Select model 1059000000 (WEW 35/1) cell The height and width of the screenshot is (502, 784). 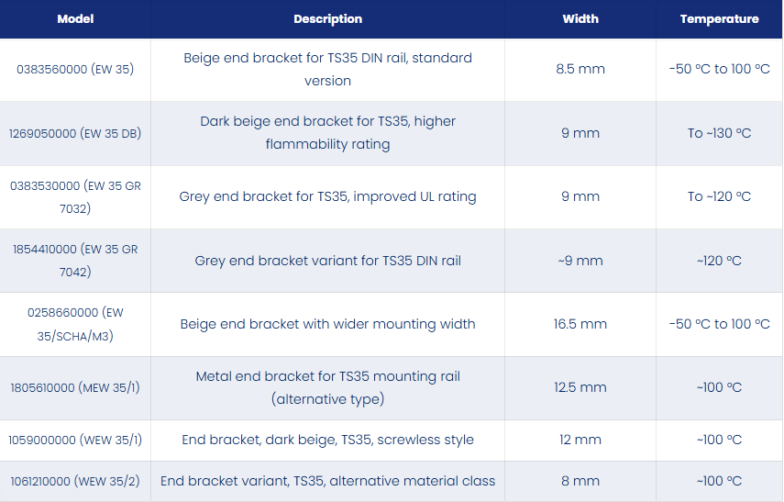click(x=75, y=440)
